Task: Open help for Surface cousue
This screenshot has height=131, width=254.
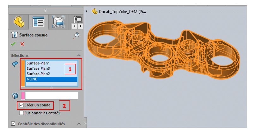Action: (77, 35)
